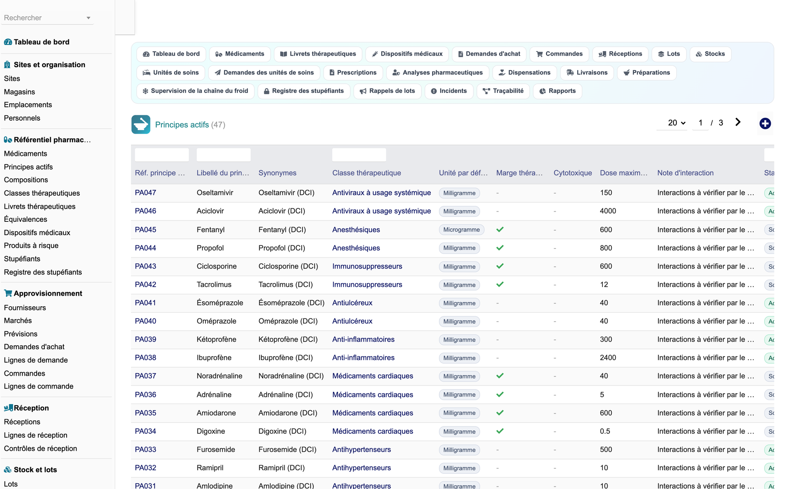The height and width of the screenshot is (489, 791).
Task: Open Équivalences in sidebar
Action: click(26, 219)
